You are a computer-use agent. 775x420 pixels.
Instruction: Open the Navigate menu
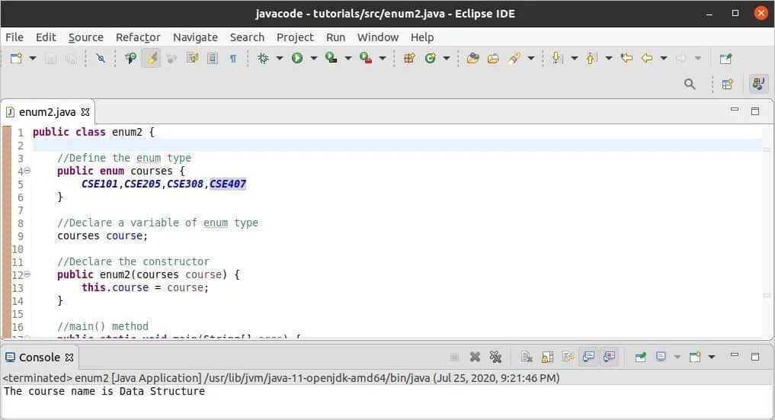click(195, 37)
